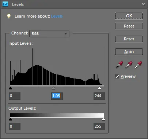
Task: Open the Channel RGB dropdown
Action: click(49, 34)
